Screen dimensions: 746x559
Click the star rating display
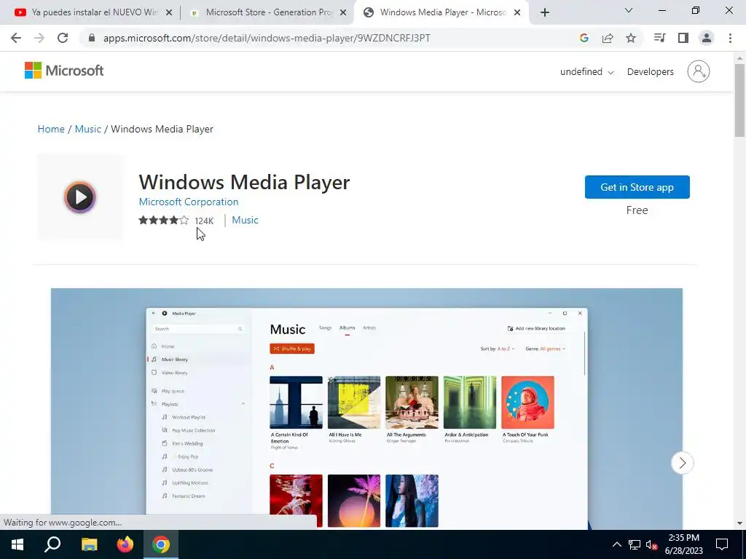[164, 220]
